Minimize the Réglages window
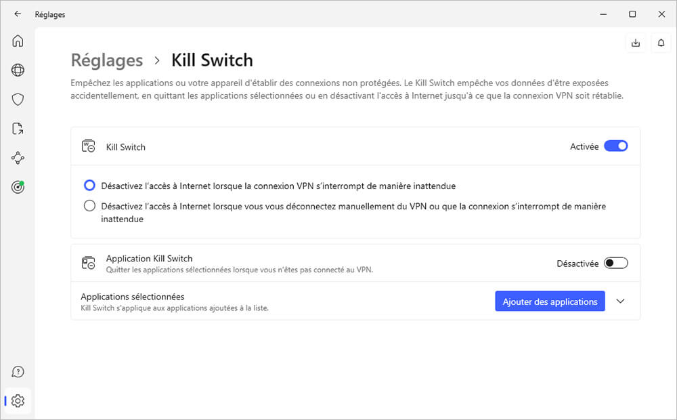Screen dimensions: 677x420 tap(604, 14)
